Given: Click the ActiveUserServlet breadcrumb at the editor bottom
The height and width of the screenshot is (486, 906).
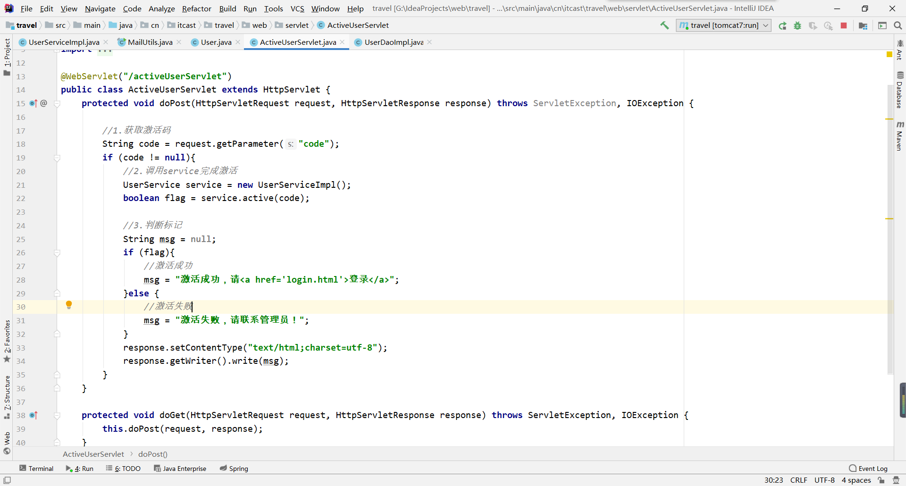Looking at the screenshot, I should [93, 454].
